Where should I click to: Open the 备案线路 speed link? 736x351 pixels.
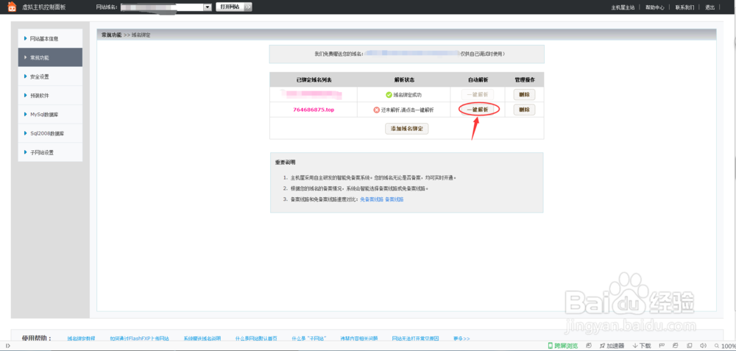click(x=394, y=199)
